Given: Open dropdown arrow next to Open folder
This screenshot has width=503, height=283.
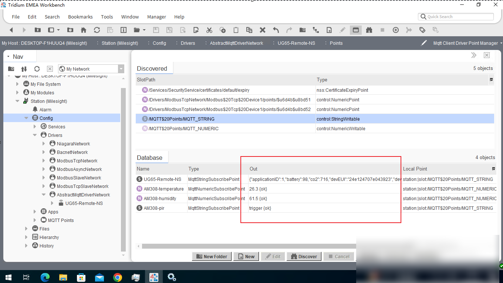Looking at the screenshot, I should (144, 30).
